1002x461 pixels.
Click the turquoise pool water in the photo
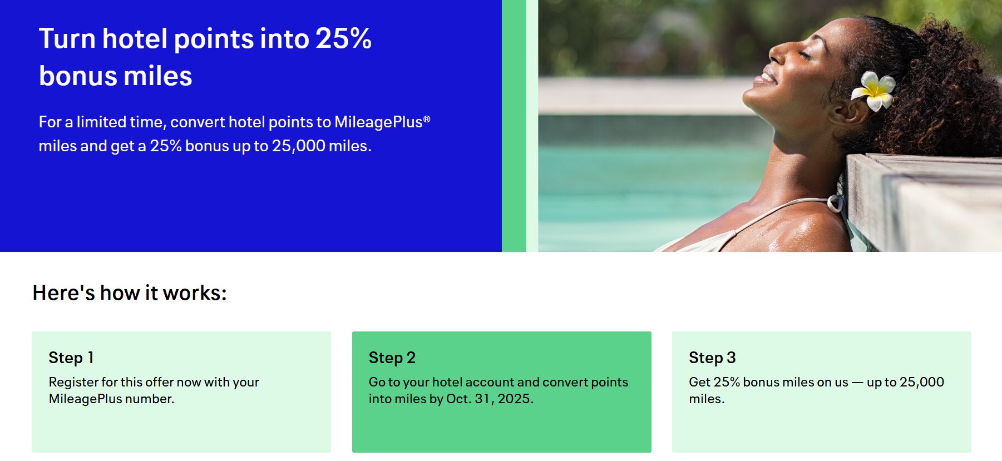pos(640,184)
